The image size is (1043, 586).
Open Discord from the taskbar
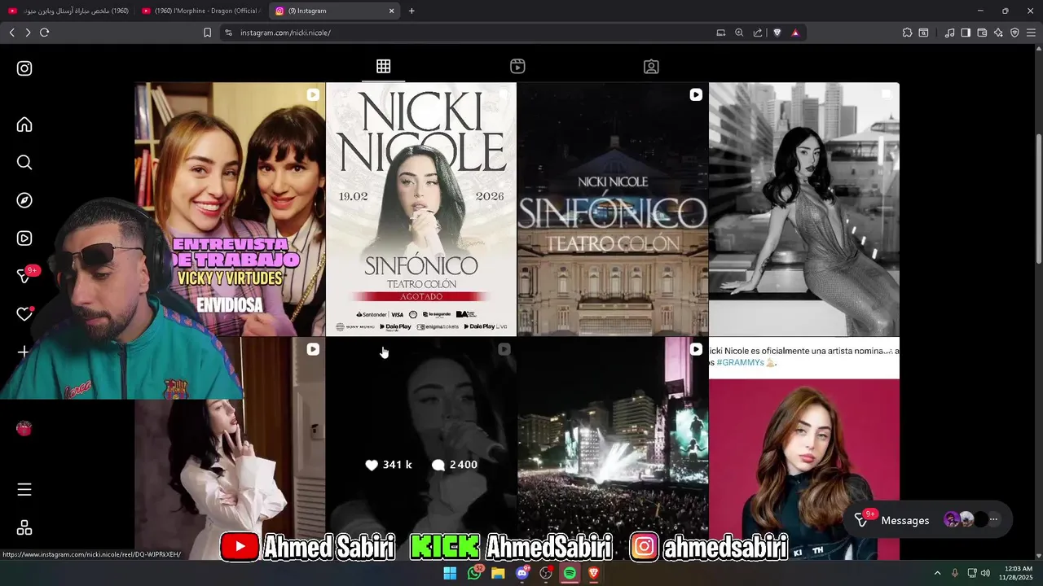point(522,573)
